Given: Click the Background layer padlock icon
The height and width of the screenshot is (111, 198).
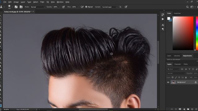Looking at the screenshot, I should [x=196, y=82].
